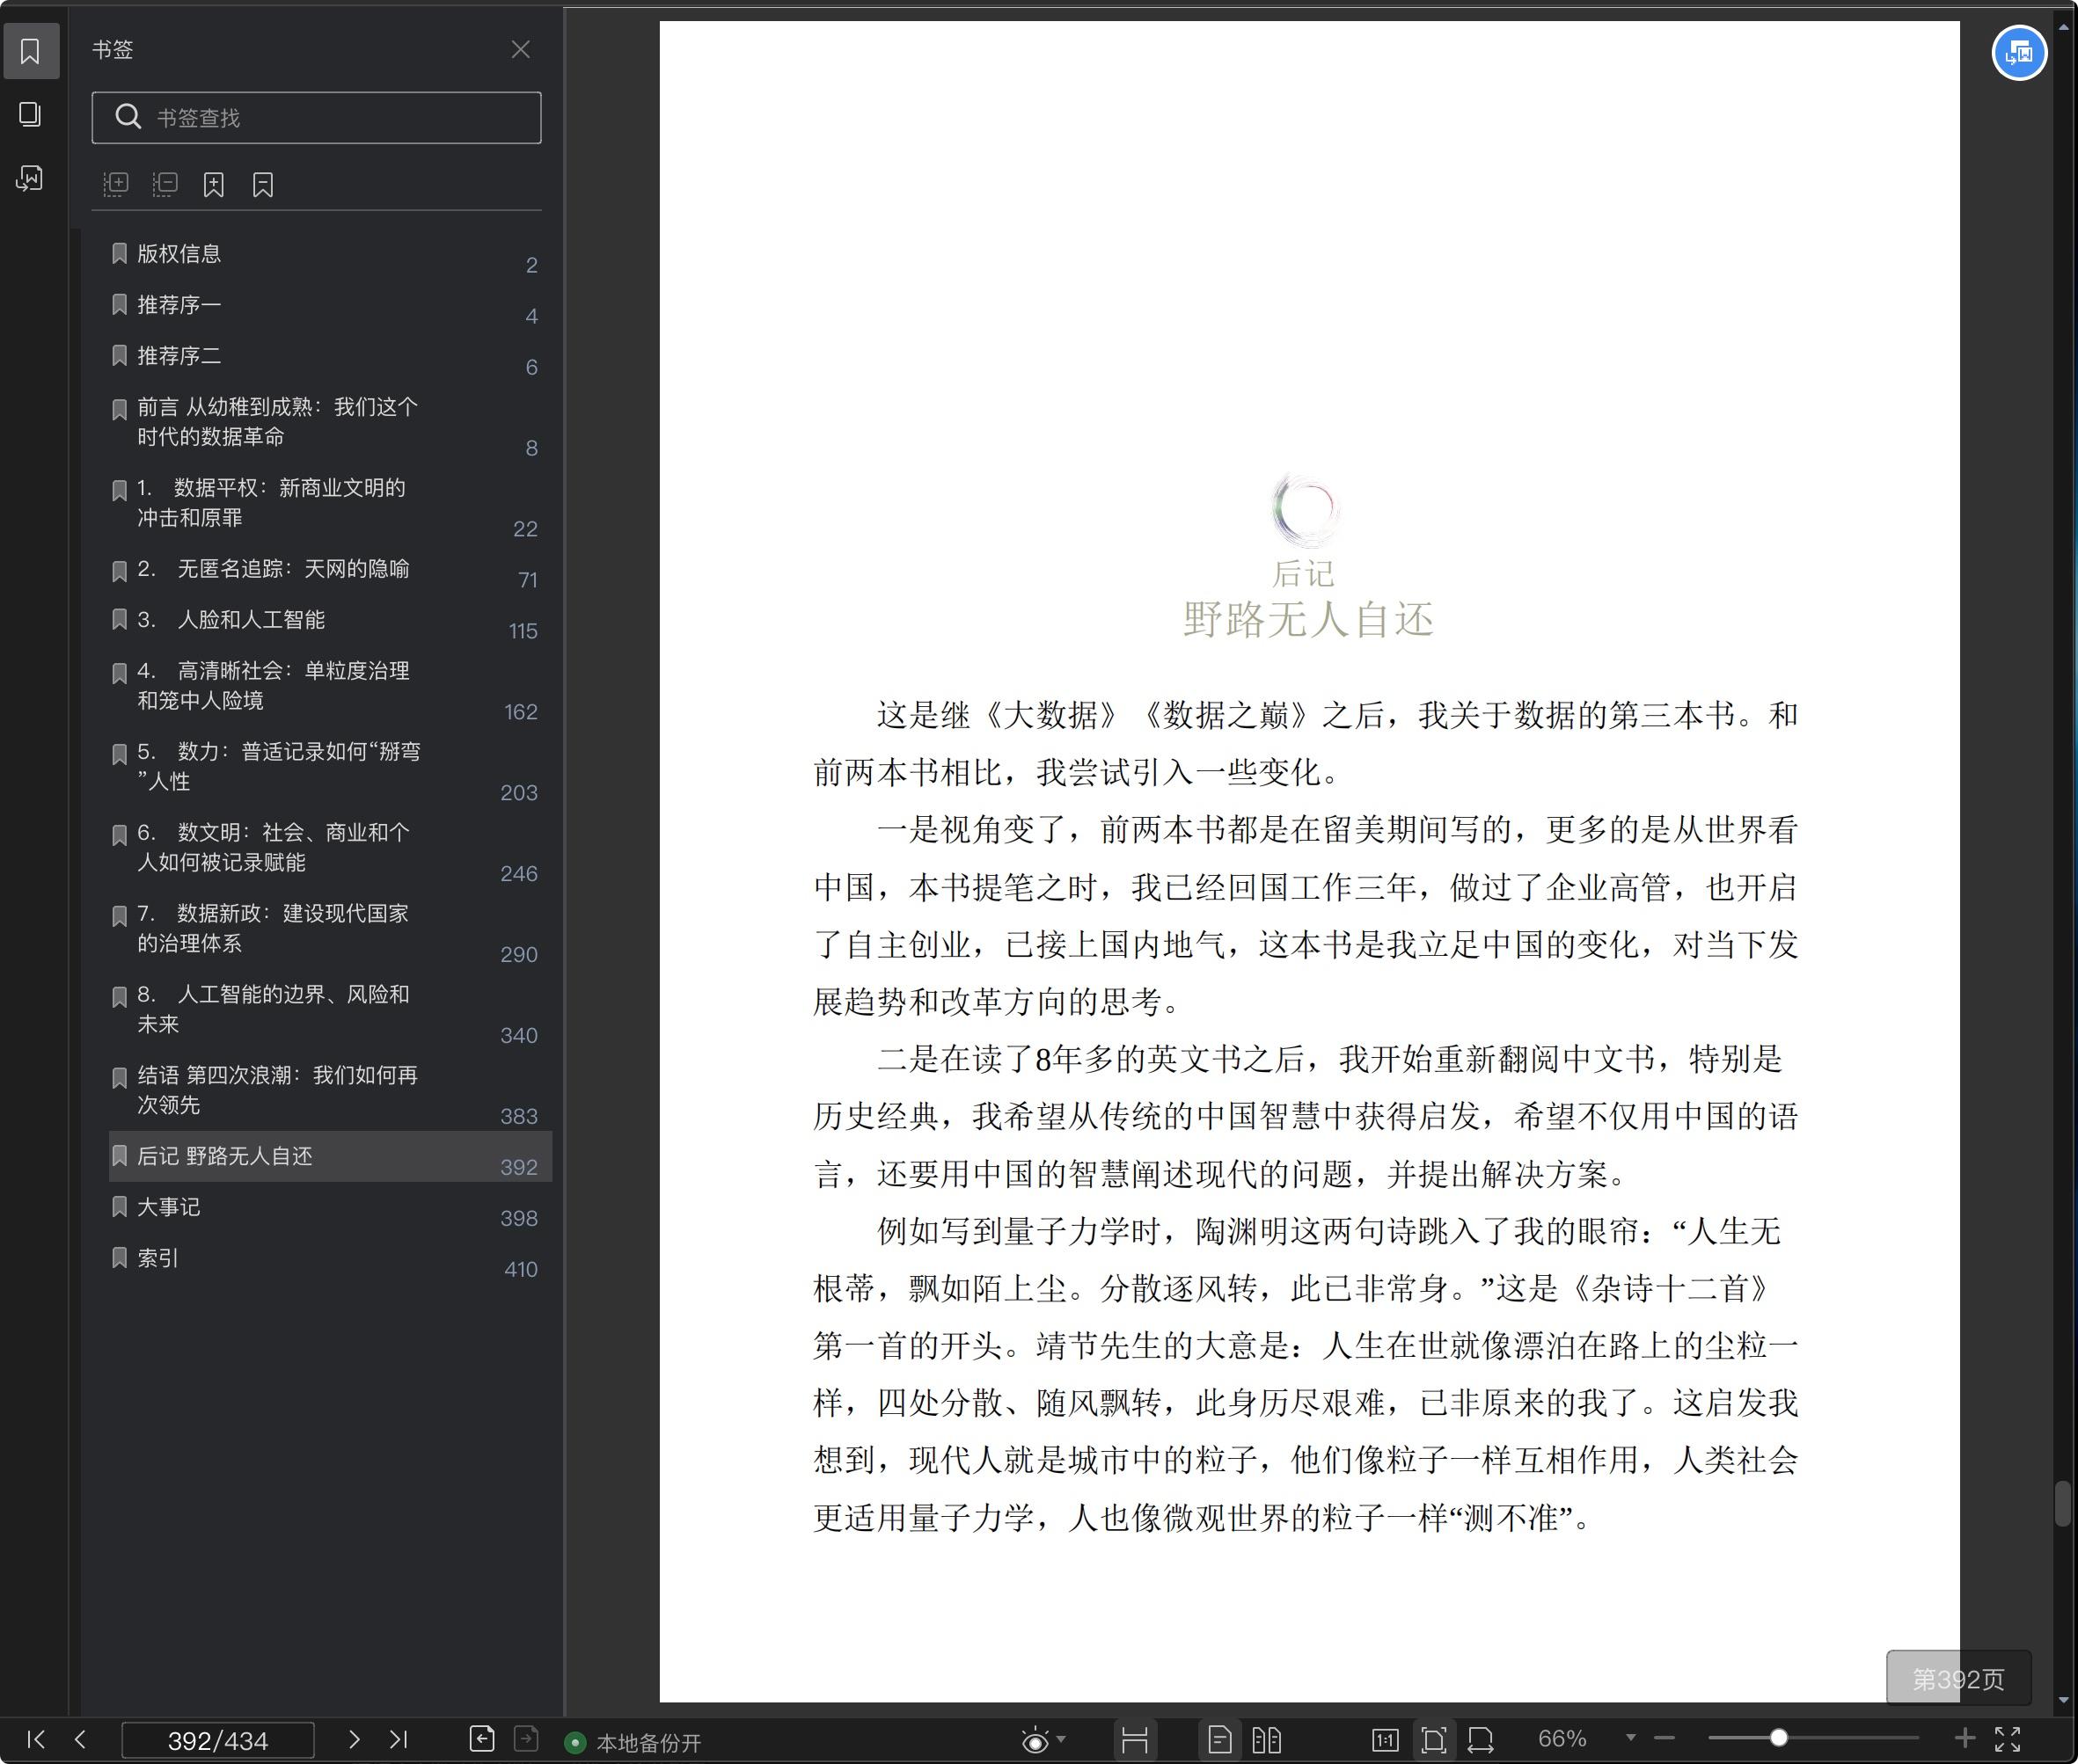Jump to the 索引 bookmark
2078x1764 pixels.
tap(329, 1258)
